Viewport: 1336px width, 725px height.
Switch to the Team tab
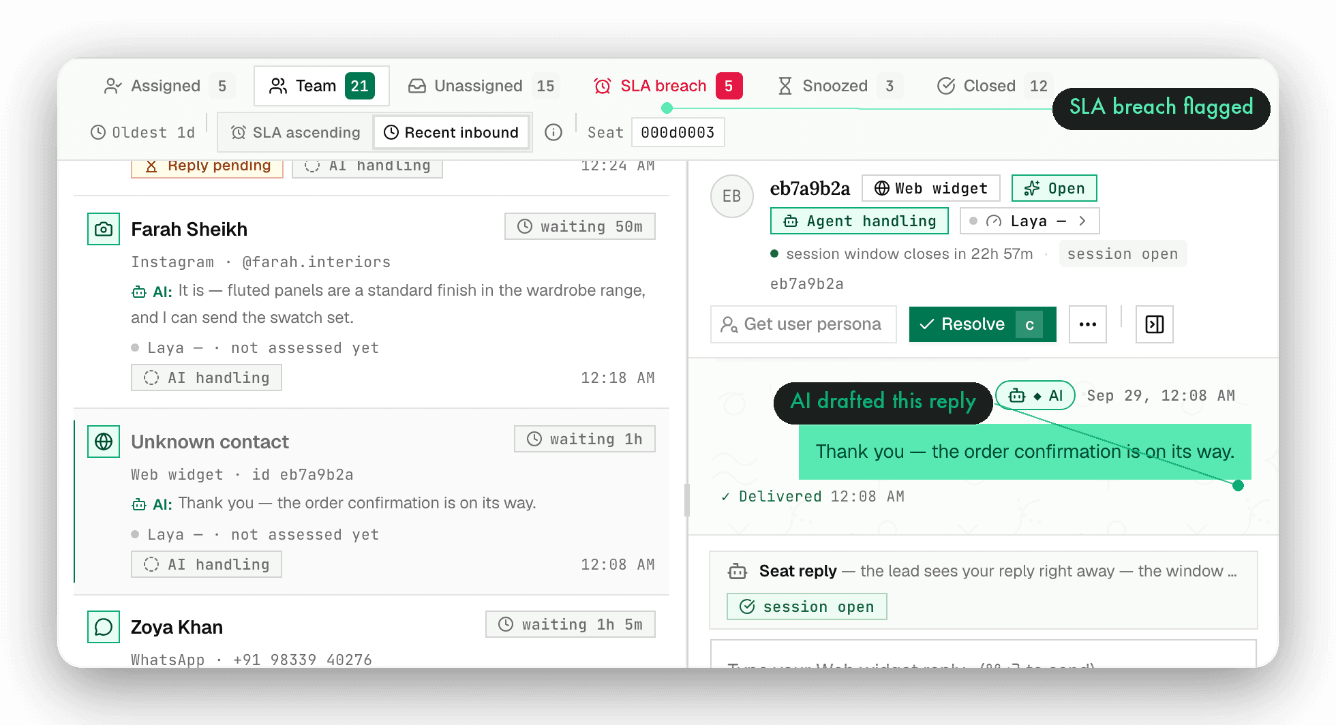pyautogui.click(x=321, y=86)
